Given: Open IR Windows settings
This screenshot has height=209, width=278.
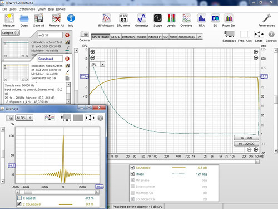Looking at the screenshot, I should [x=106, y=20].
